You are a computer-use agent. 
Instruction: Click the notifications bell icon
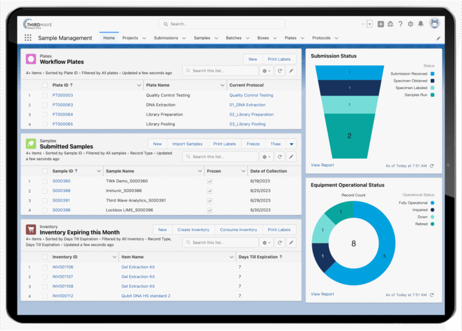(x=420, y=24)
